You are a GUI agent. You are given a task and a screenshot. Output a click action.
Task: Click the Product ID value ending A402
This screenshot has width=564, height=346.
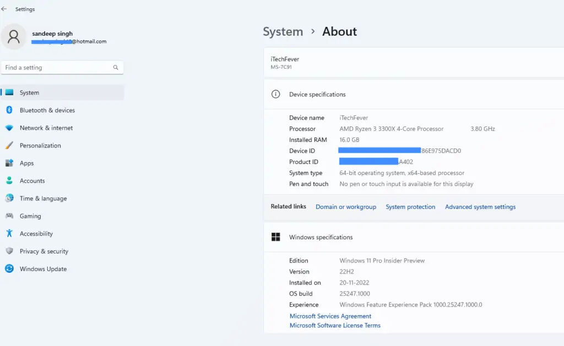tap(376, 162)
